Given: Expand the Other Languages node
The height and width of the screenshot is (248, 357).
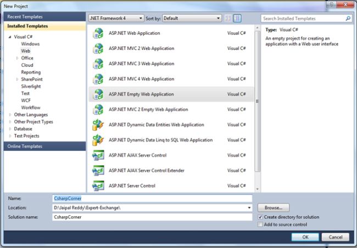Looking at the screenshot, I should pos(10,115).
